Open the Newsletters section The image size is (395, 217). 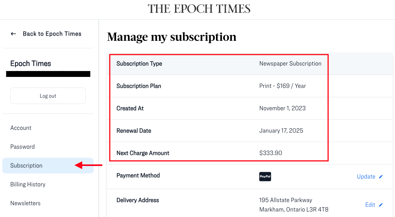pos(25,203)
